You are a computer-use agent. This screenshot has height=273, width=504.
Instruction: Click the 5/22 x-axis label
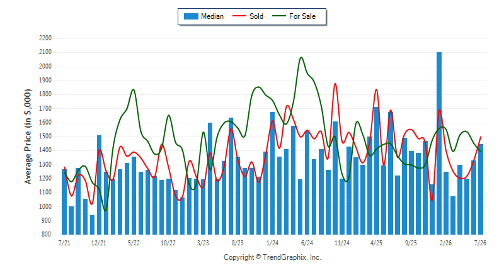point(134,243)
